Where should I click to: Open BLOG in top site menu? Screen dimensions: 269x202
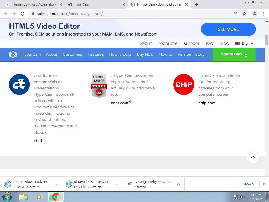[x=224, y=44]
